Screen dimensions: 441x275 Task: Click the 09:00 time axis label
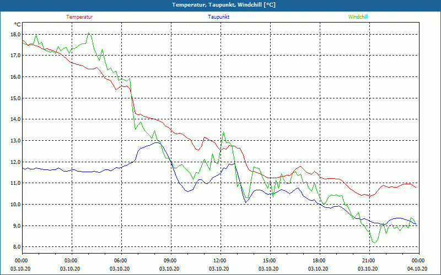click(170, 260)
